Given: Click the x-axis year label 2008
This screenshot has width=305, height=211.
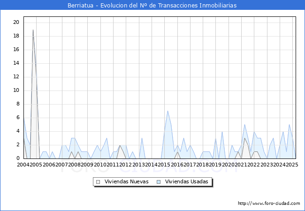Looking at the screenshot, I should (75, 165).
